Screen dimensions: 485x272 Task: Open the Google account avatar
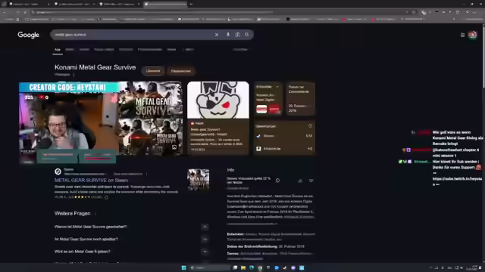pyautogui.click(x=472, y=35)
